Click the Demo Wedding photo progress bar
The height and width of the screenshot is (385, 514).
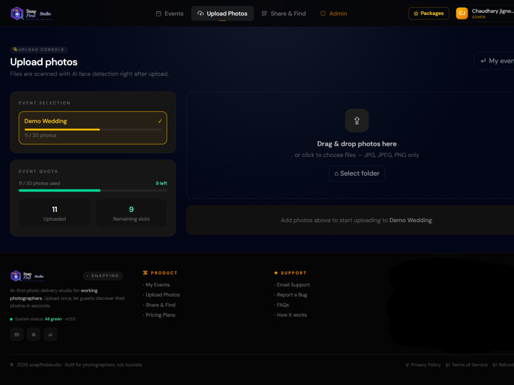(x=93, y=130)
